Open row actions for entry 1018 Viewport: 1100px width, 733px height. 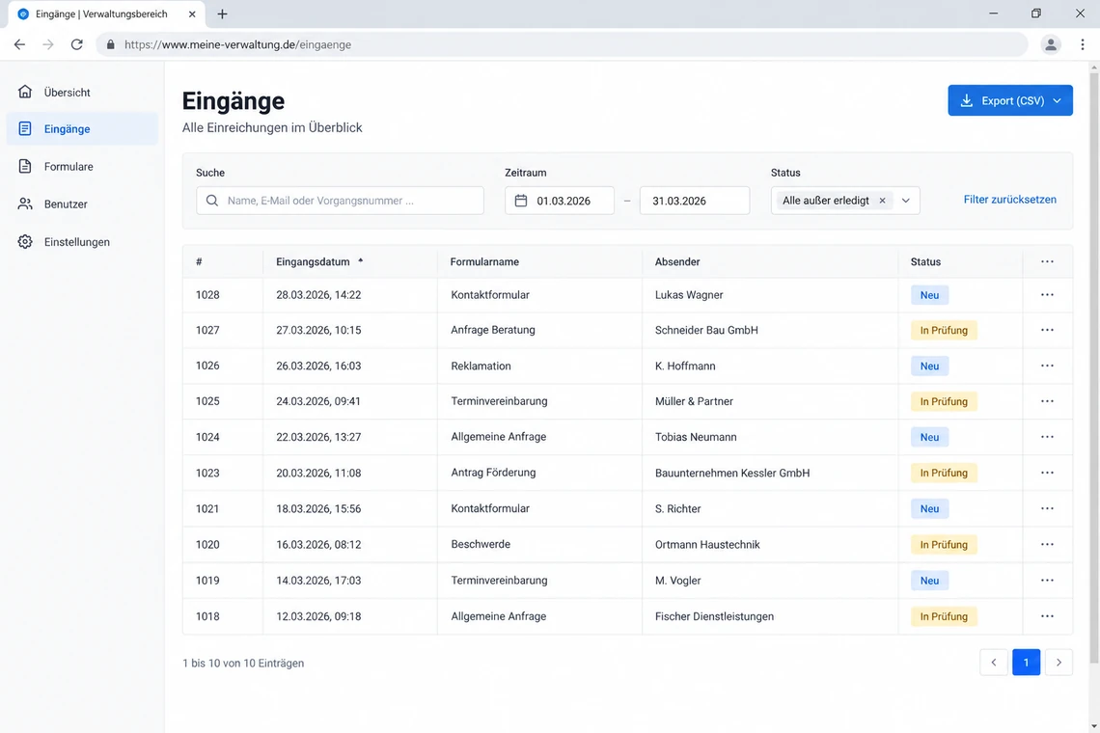(1047, 616)
